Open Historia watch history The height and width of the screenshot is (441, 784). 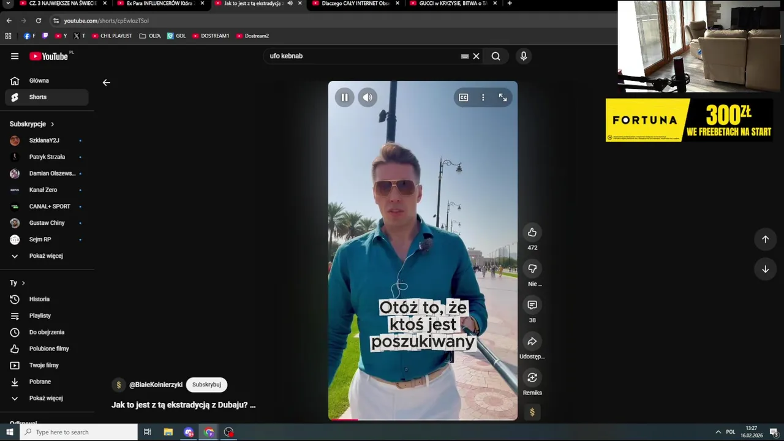(x=47, y=300)
